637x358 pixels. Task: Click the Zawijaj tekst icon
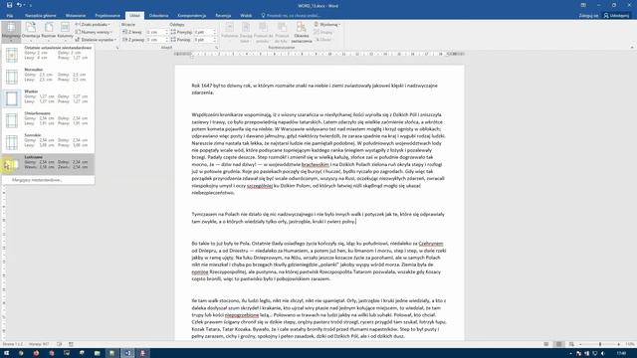tap(246, 33)
